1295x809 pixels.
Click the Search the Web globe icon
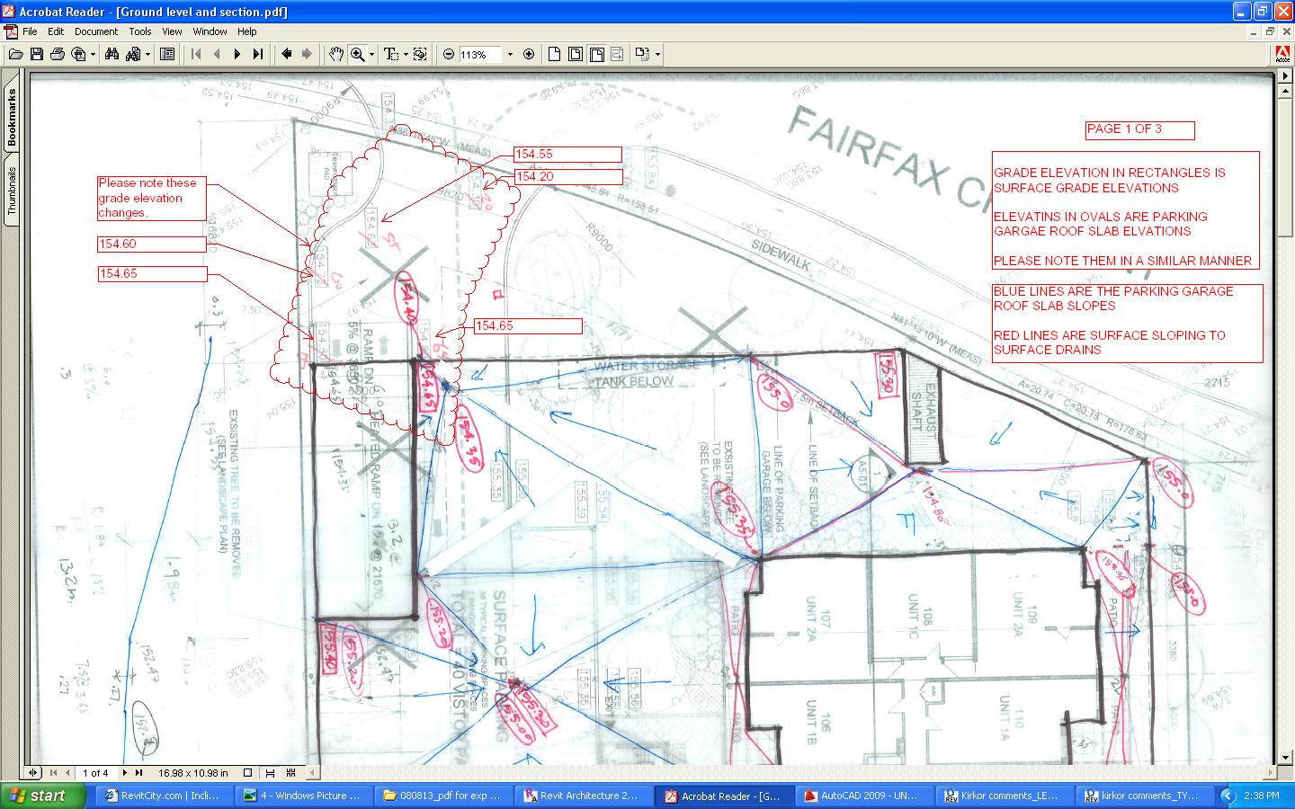tap(78, 54)
